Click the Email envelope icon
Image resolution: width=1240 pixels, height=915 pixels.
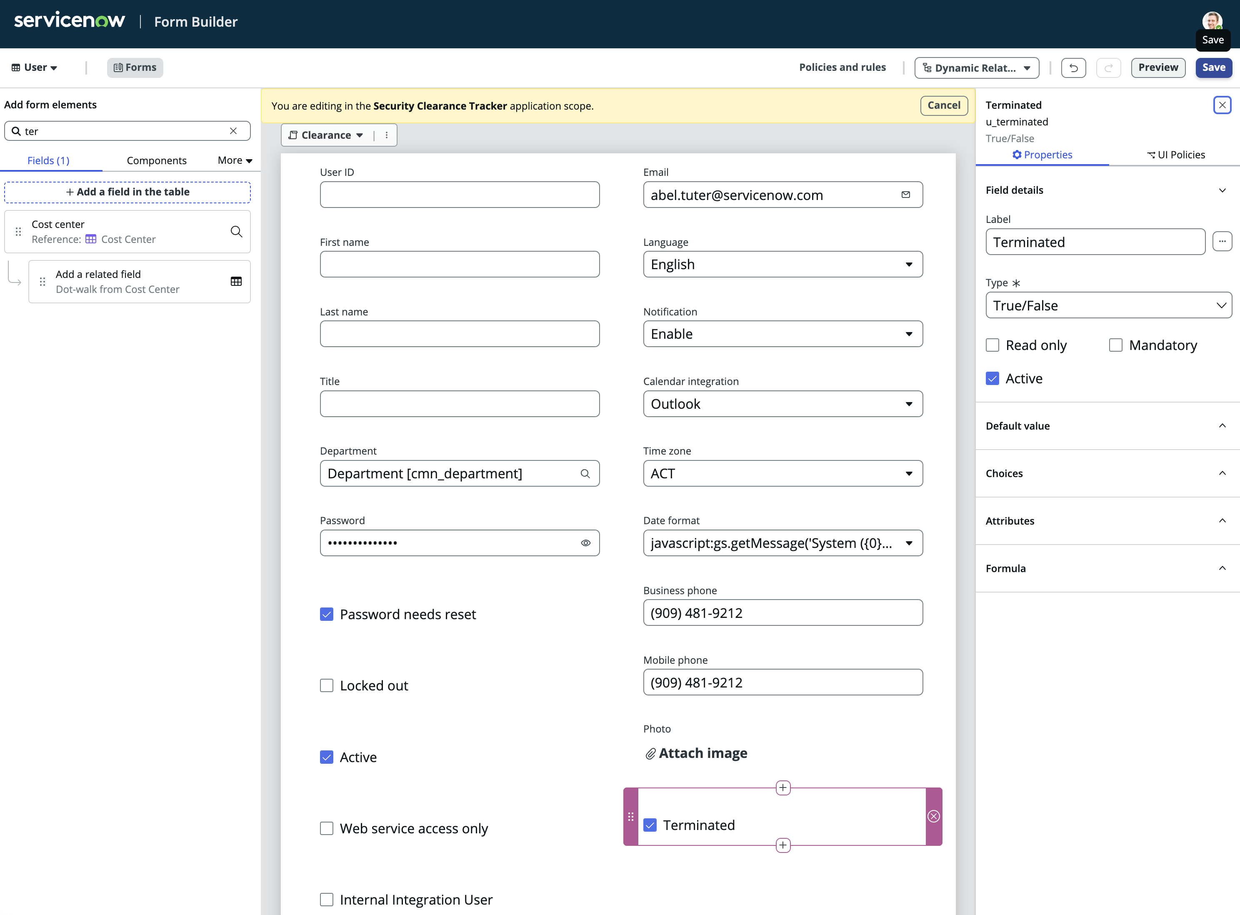(905, 195)
